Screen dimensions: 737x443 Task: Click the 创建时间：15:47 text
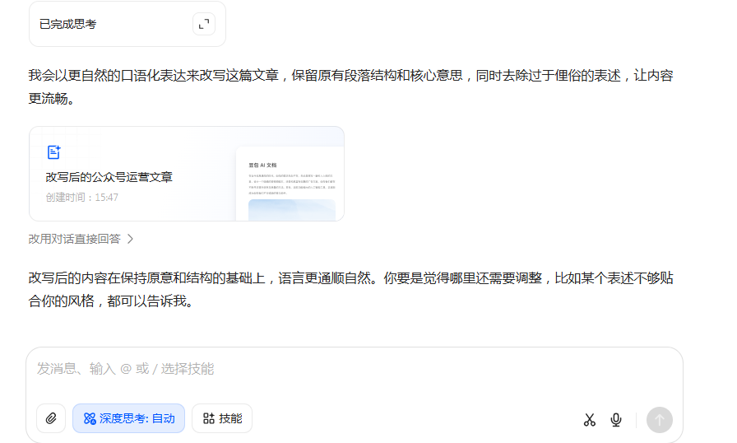tap(81, 198)
